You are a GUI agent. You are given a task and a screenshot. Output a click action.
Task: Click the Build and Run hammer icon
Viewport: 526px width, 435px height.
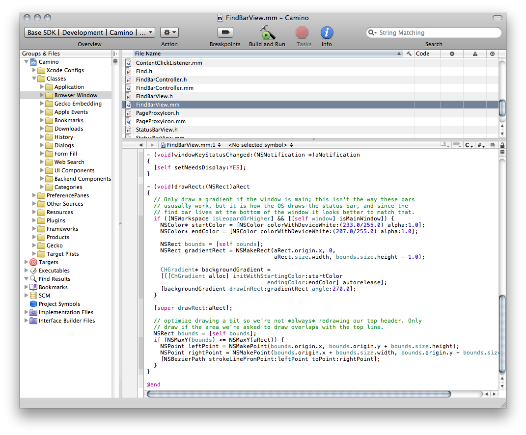[x=267, y=33]
